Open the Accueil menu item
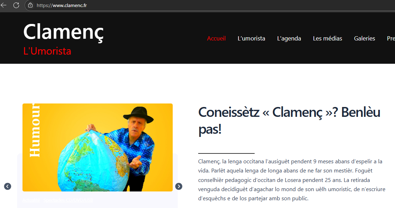Viewport: 395px width, 208px height. click(217, 38)
